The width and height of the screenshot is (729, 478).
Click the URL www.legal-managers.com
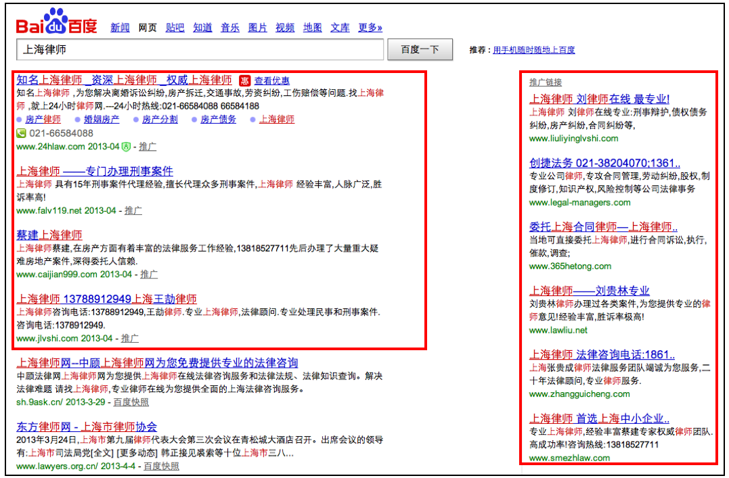[x=580, y=203]
